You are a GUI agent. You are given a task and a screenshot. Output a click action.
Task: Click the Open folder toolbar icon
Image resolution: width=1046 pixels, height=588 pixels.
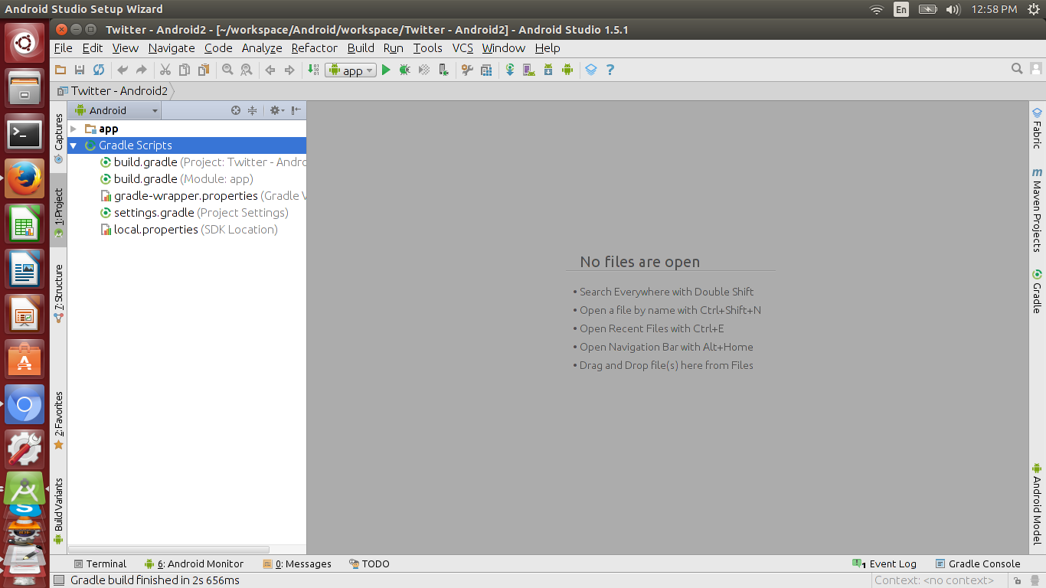pos(60,70)
